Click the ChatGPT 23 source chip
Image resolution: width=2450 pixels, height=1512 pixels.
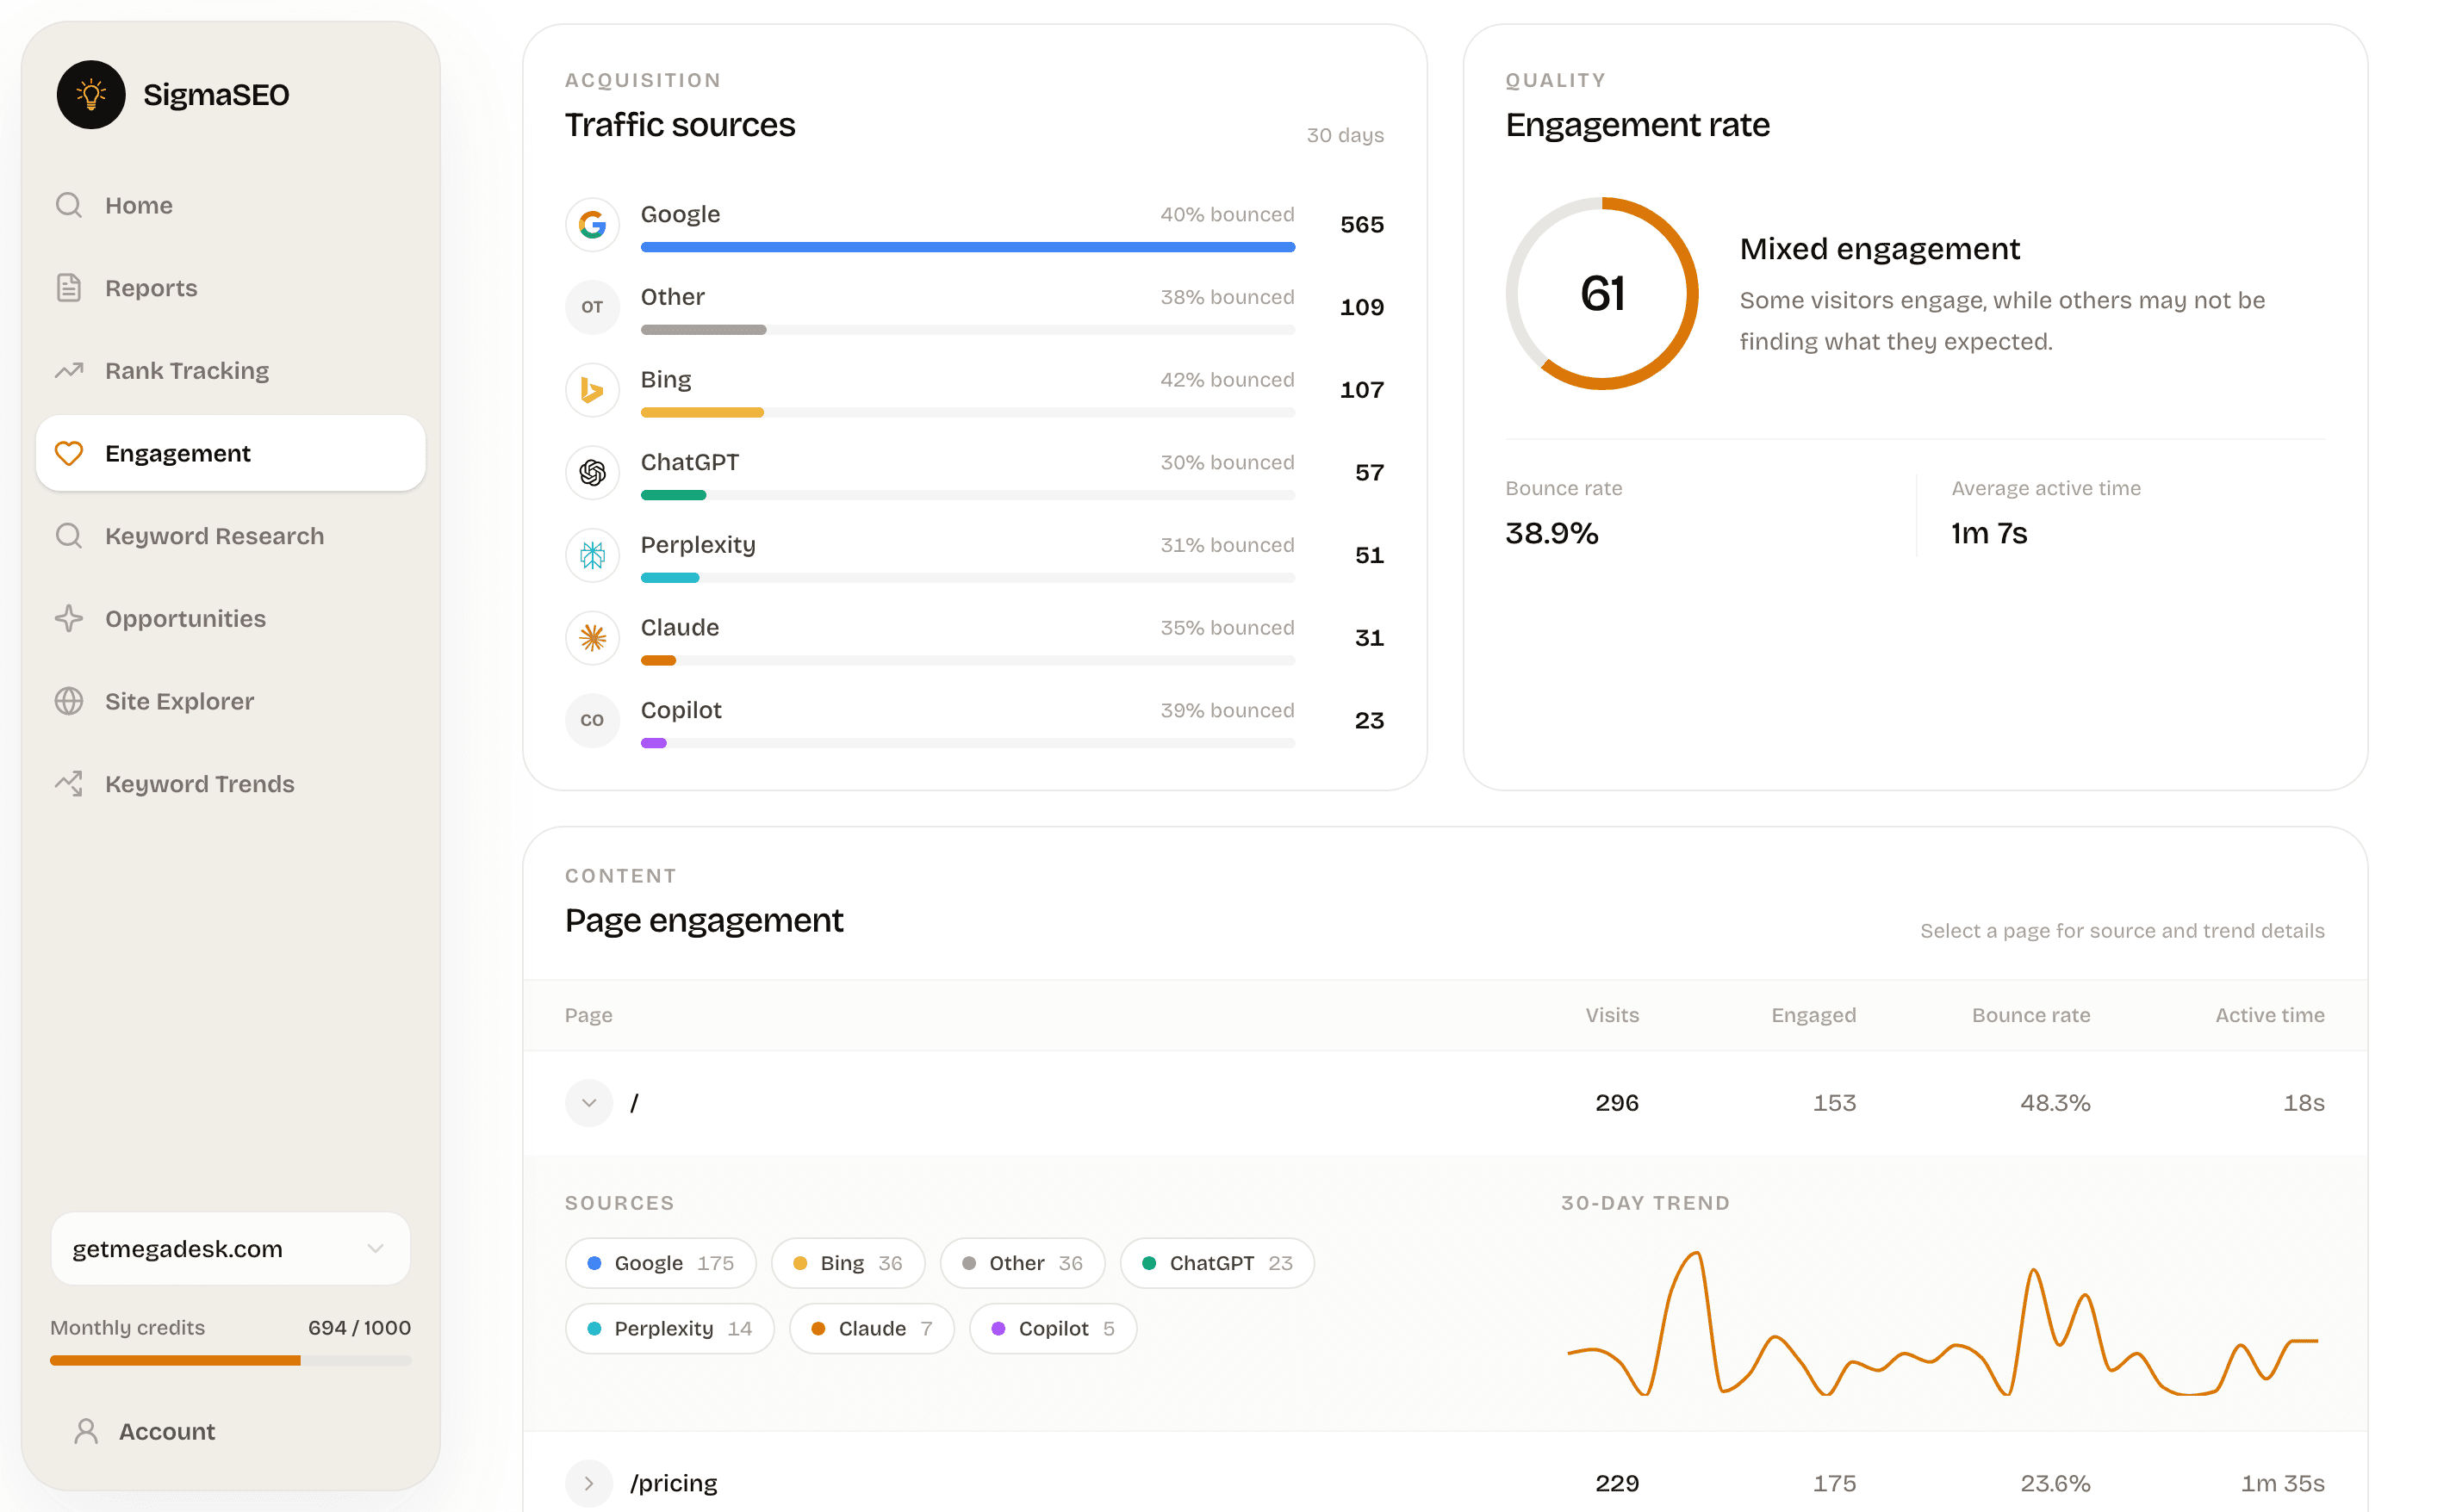point(1216,1263)
